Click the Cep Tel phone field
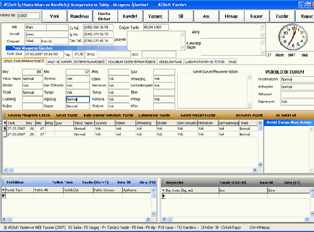This screenshot has width=314, height=232. click(x=98, y=41)
